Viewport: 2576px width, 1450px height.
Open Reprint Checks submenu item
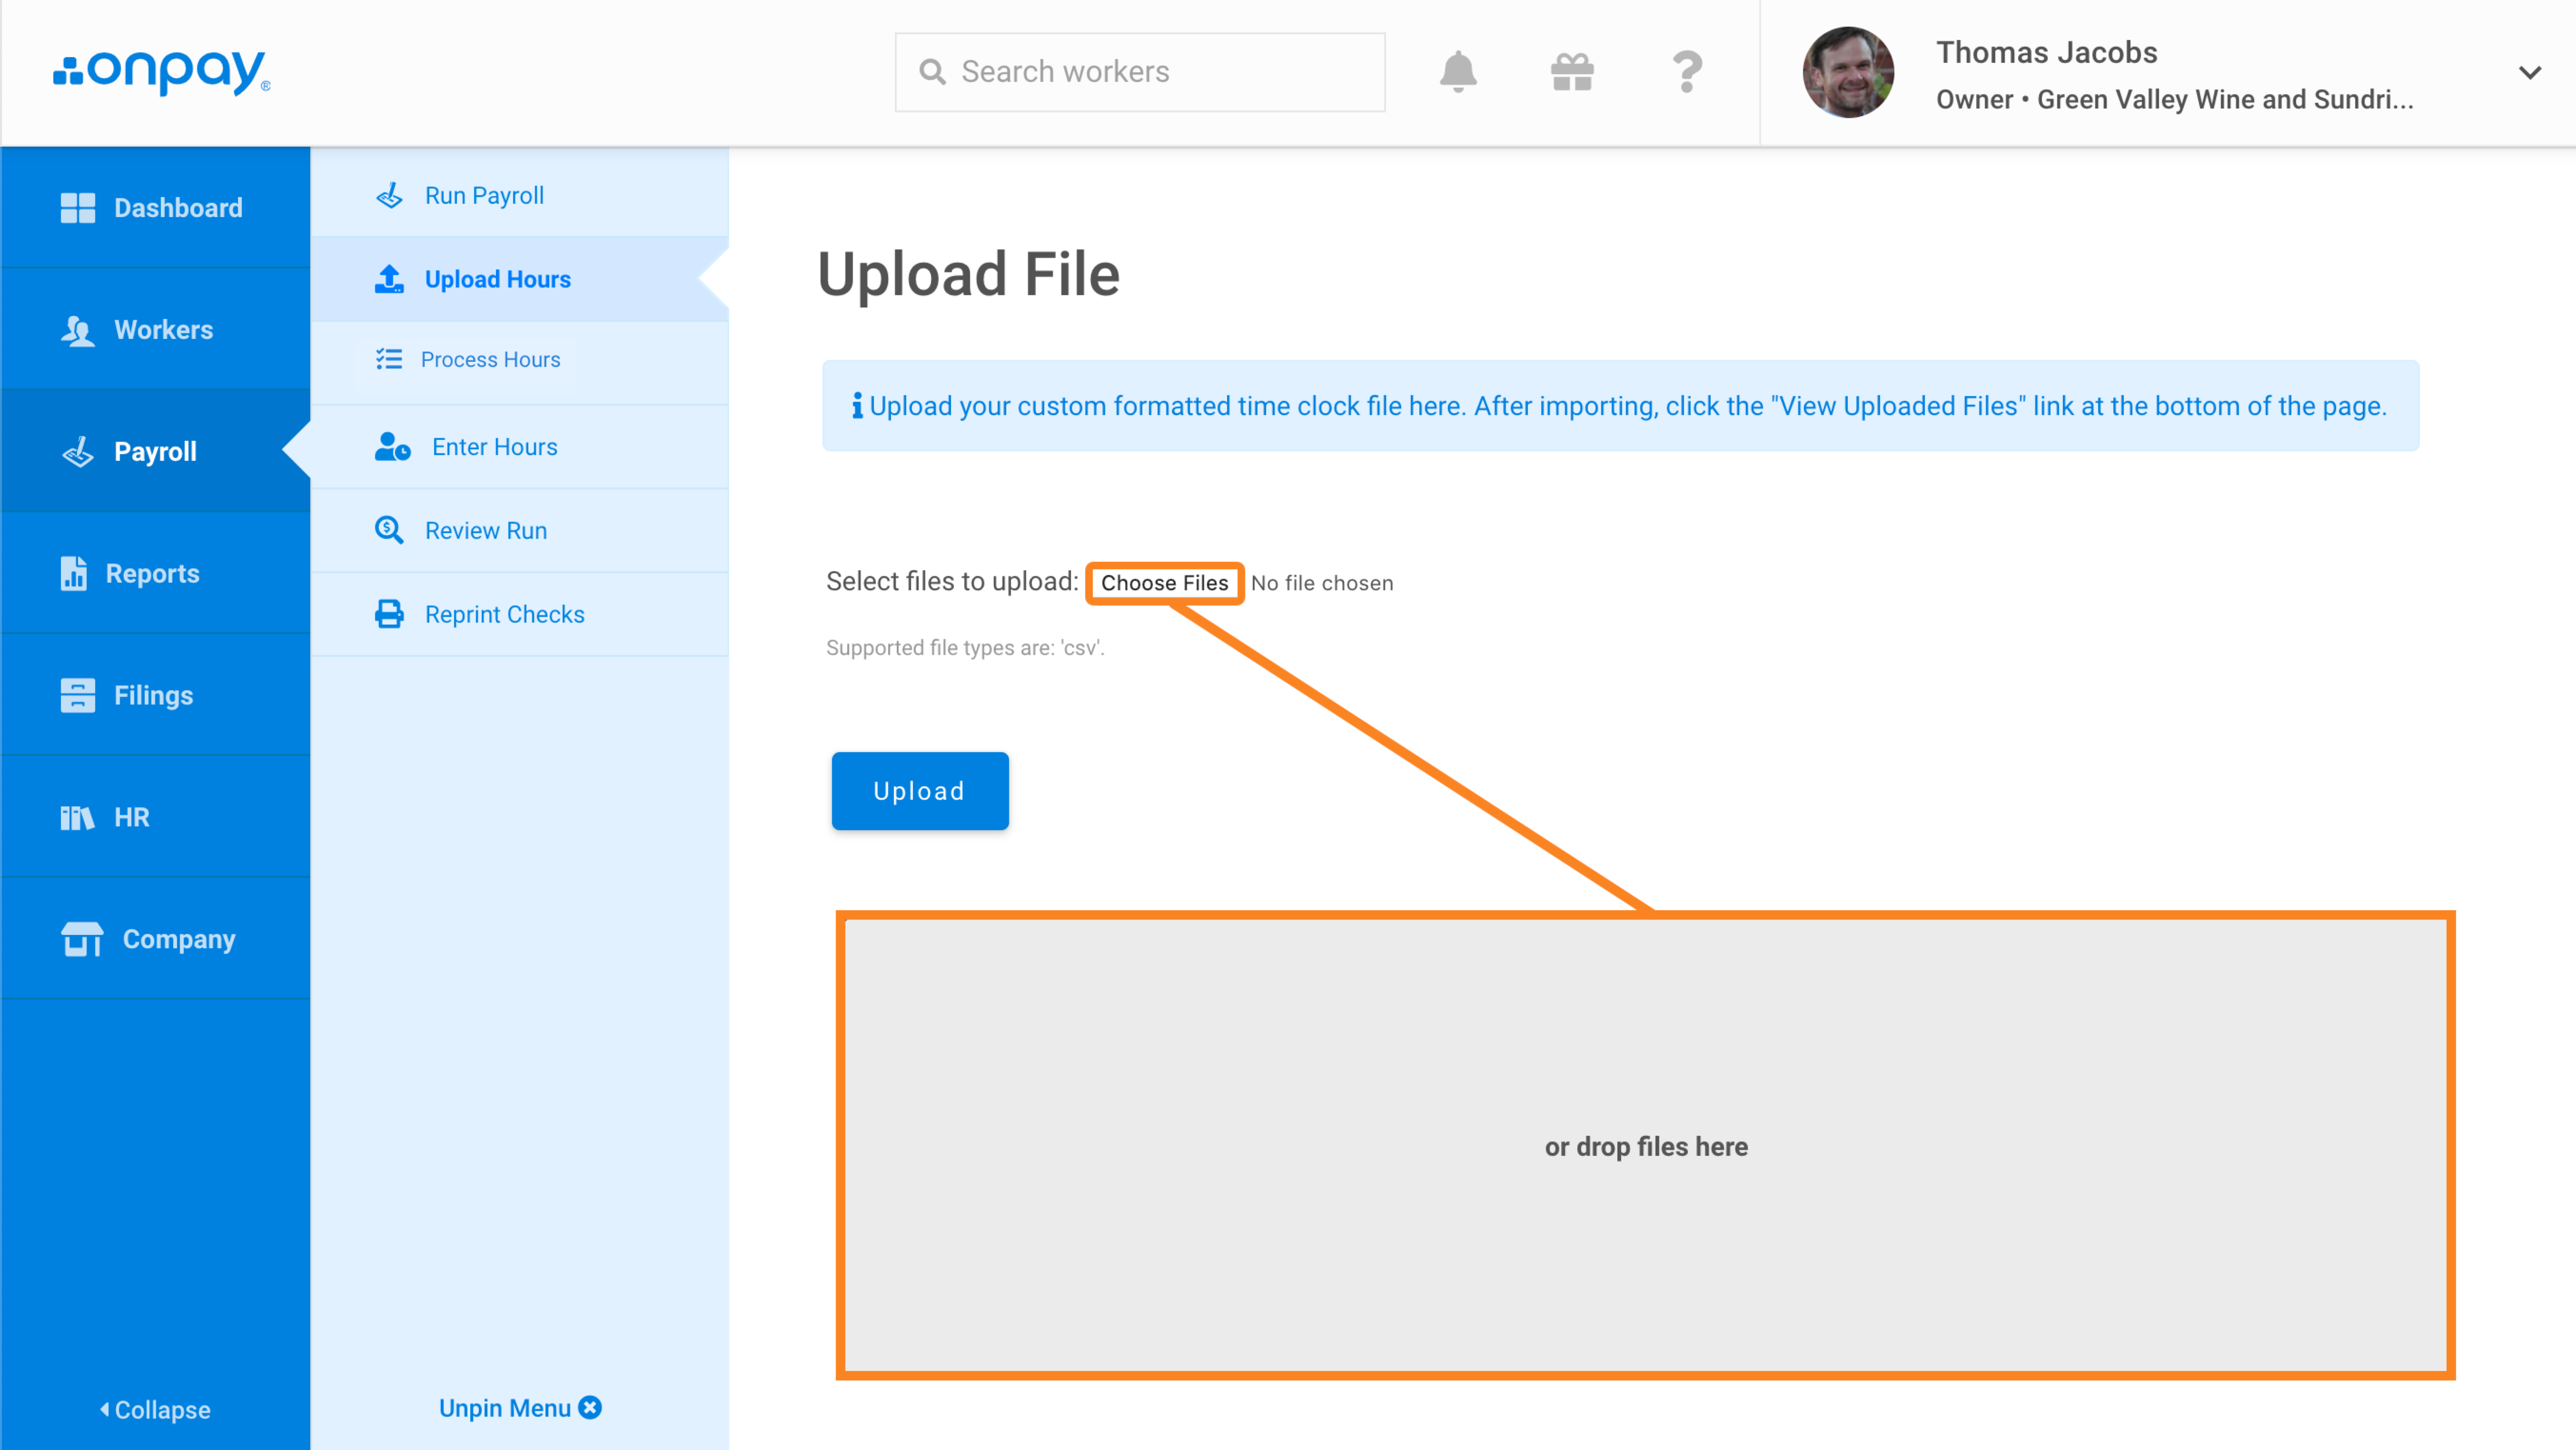point(520,614)
